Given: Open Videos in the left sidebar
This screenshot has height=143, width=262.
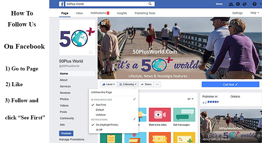Looking at the screenshot, I should click(64, 105).
